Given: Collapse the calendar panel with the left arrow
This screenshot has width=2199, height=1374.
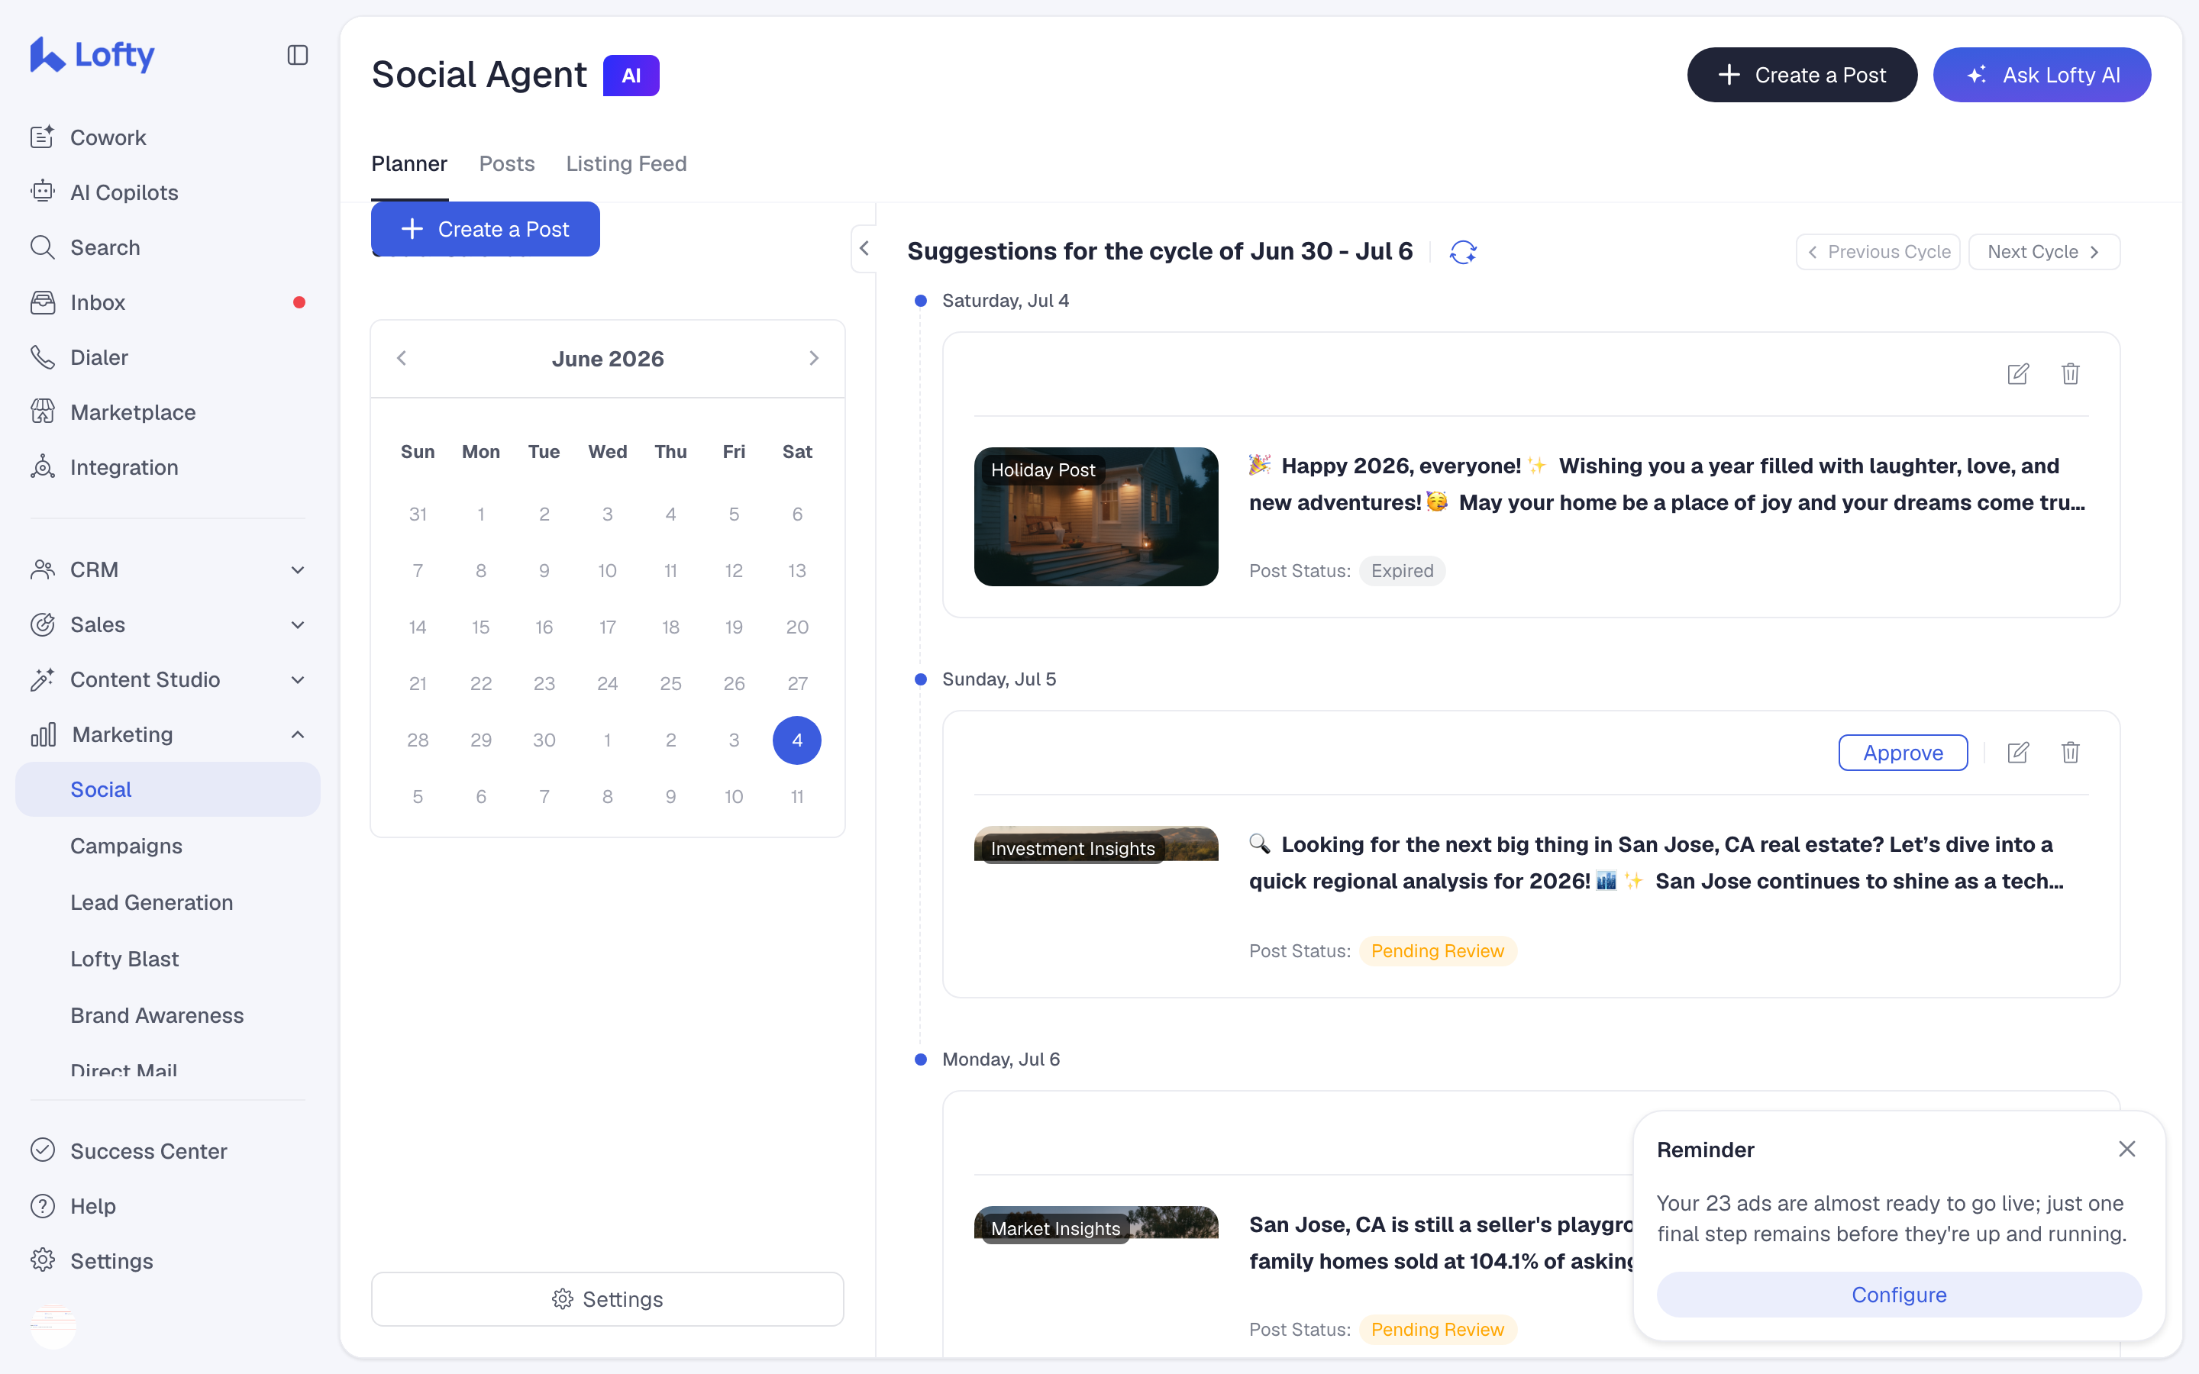Looking at the screenshot, I should pos(864,248).
